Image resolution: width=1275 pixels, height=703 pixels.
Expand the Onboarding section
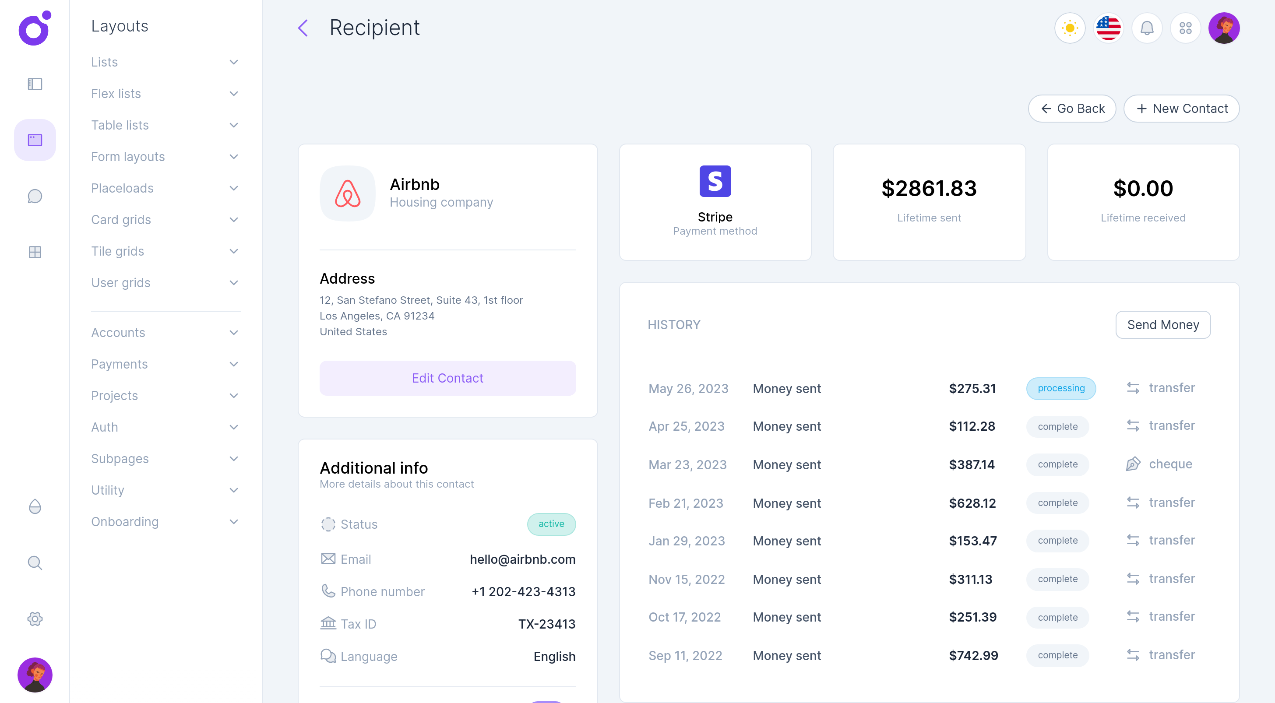point(165,521)
